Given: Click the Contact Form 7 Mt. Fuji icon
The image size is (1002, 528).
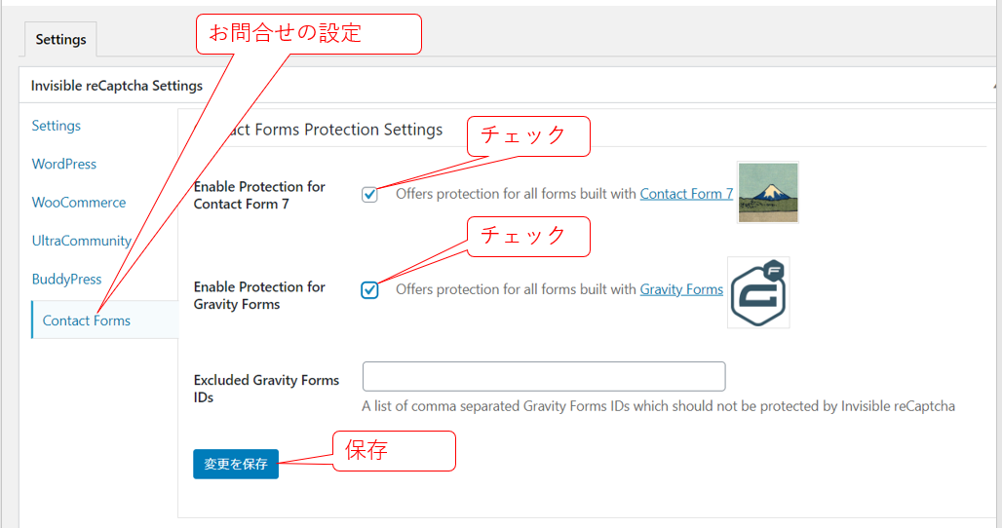Looking at the screenshot, I should (768, 192).
